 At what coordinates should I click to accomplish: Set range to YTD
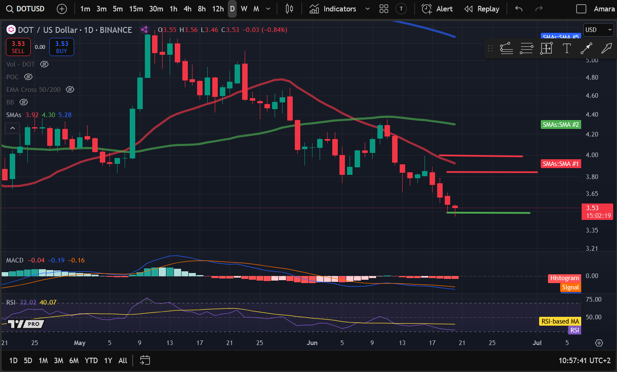(x=91, y=361)
